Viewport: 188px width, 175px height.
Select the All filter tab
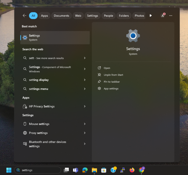pyautogui.click(x=33, y=16)
